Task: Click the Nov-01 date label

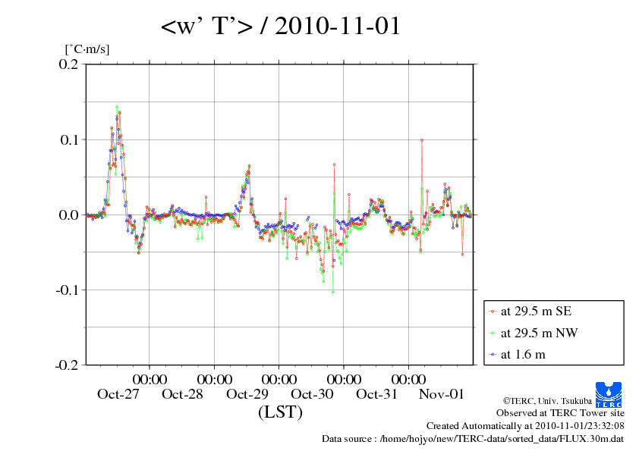Action: 442,394
